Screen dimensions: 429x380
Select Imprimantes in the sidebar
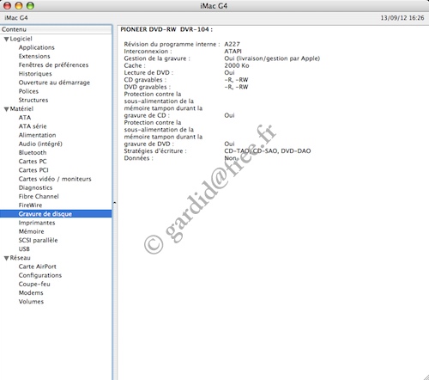[x=37, y=223]
